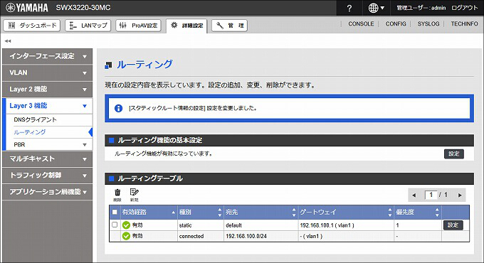Screen dimensions: 484x263
Task: Select DNSクライアント in the sidebar
Action: click(35, 119)
